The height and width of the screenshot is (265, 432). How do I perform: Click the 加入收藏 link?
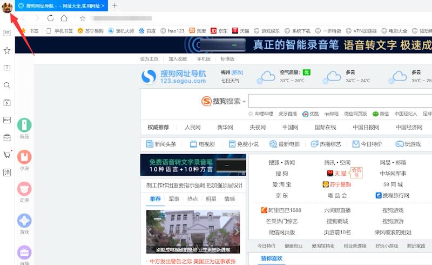178,59
